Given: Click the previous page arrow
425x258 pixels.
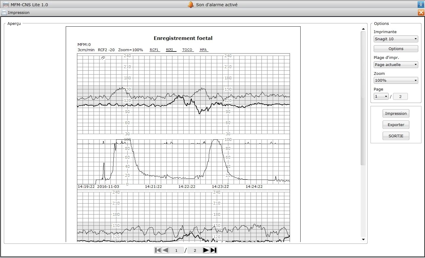Looking at the screenshot, I should click(166, 250).
